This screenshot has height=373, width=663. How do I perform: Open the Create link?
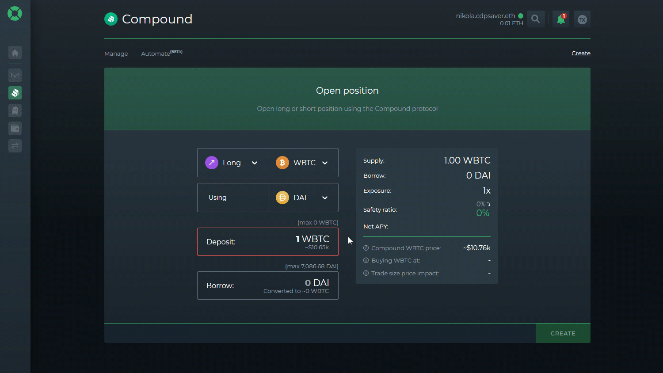(581, 53)
